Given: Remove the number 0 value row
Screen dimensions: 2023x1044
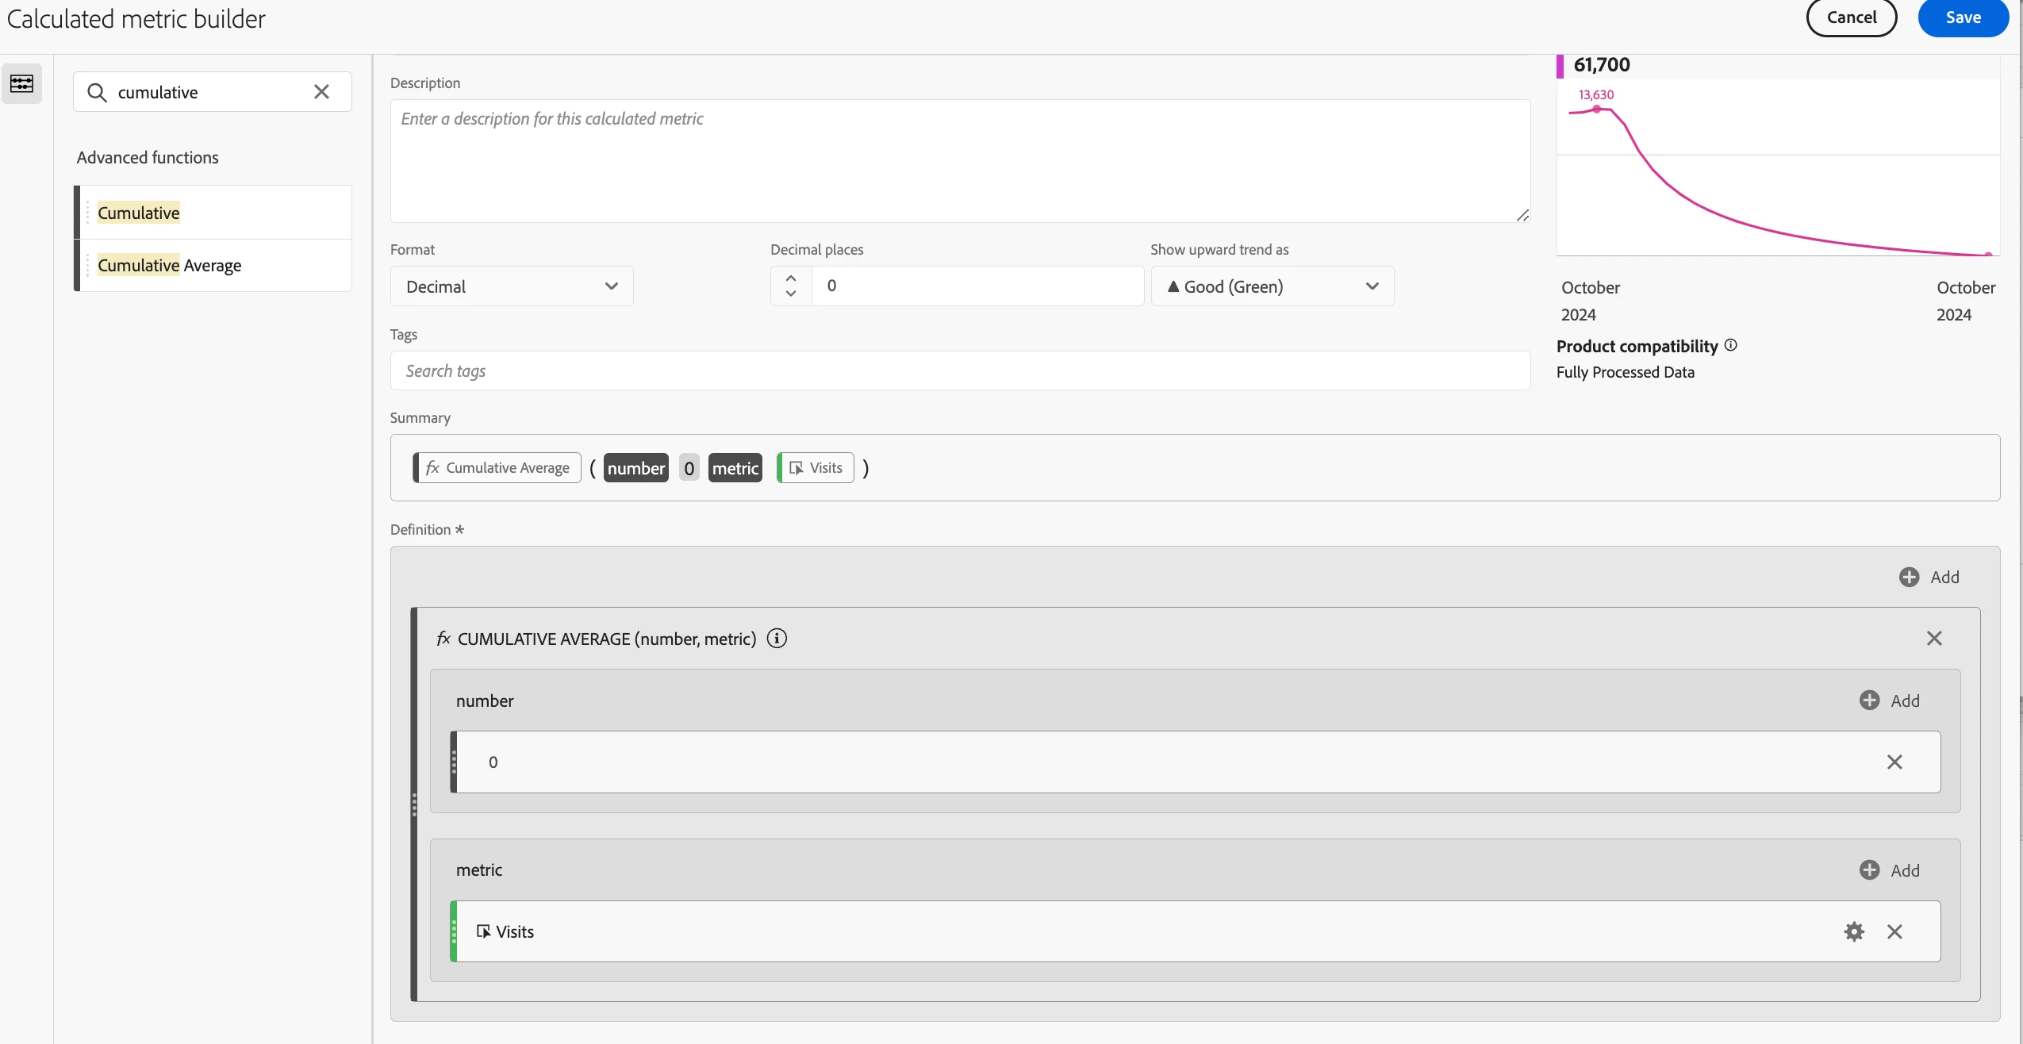Looking at the screenshot, I should click(x=1894, y=762).
